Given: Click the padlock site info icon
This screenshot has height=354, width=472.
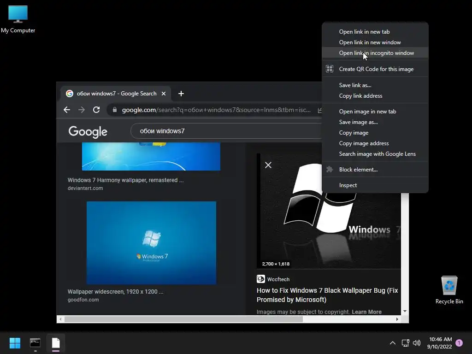Looking at the screenshot, I should click(115, 110).
